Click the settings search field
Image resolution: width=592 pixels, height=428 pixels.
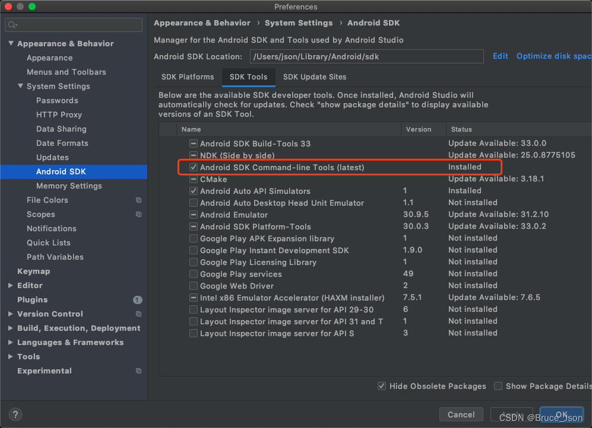[x=74, y=25]
